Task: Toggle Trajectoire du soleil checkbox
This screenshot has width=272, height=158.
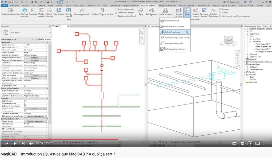Action: click(x=25, y=86)
